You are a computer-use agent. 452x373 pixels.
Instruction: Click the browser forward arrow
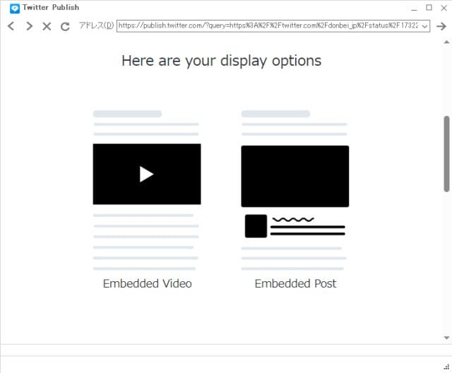click(29, 26)
